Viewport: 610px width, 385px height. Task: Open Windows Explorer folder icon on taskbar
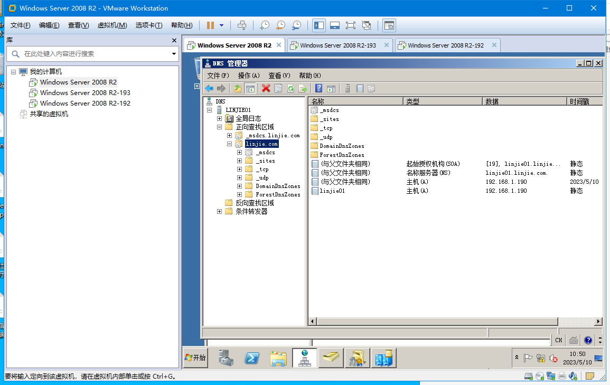(278, 358)
